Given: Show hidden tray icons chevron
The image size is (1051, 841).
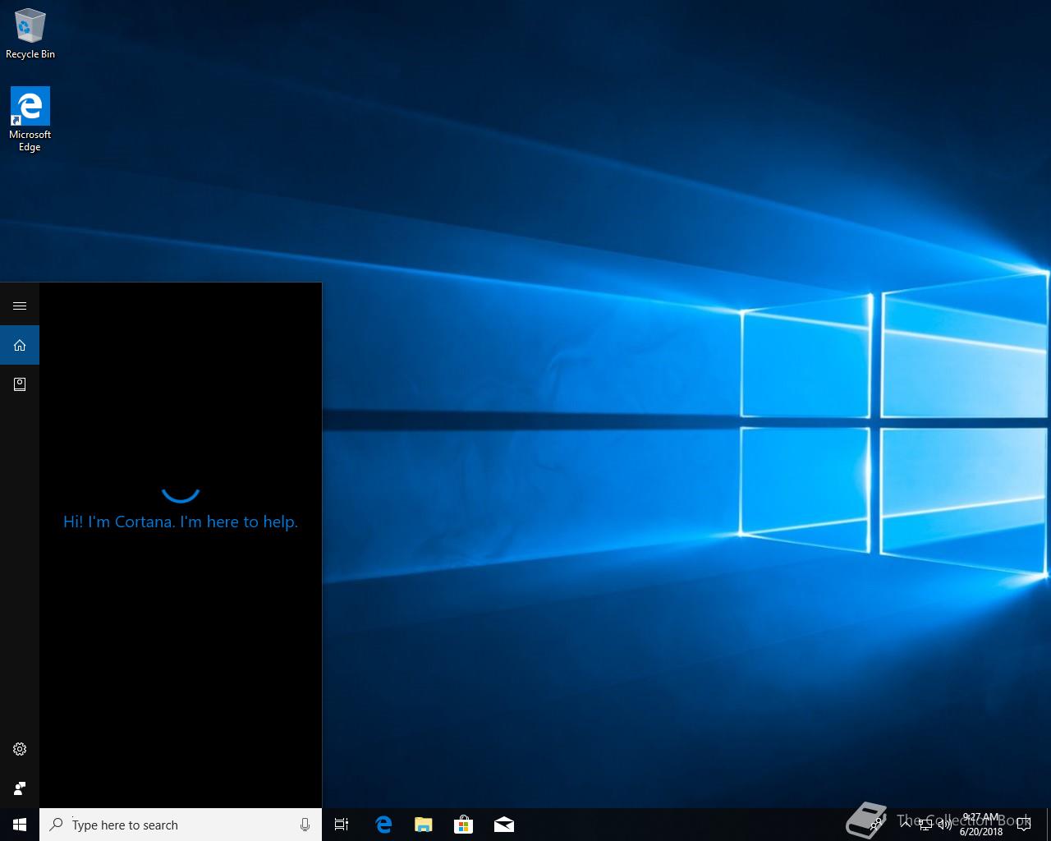Looking at the screenshot, I should point(906,825).
